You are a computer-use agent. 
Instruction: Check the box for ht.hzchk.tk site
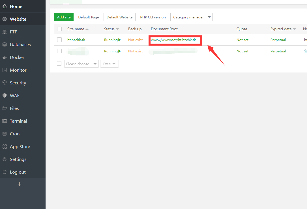(x=59, y=40)
